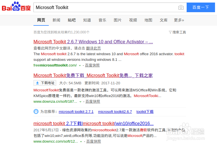Switch to the 视频 tab
Viewport: 217px width, 146px height.
133,20
